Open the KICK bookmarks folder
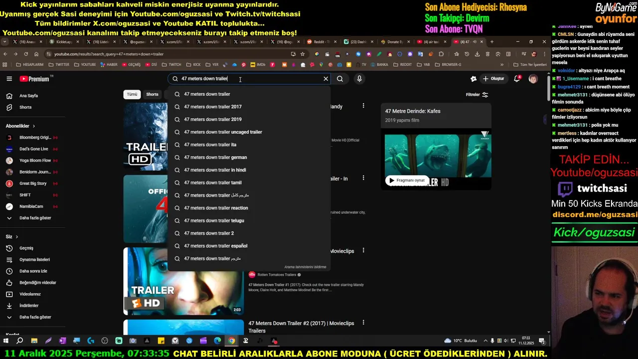638x359 pixels. tap(193, 64)
